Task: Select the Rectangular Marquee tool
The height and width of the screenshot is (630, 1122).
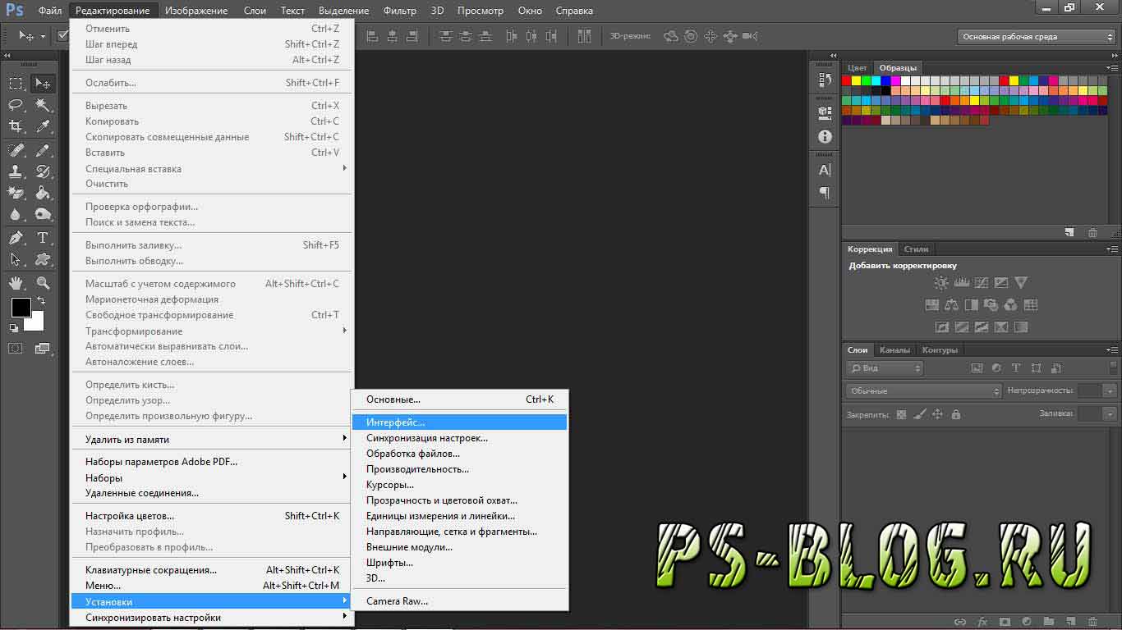Action: pos(16,84)
